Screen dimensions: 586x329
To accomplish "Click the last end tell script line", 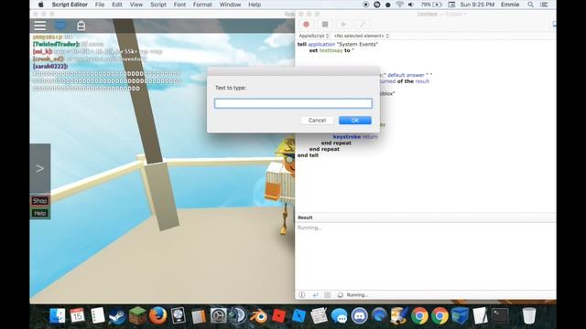I will click(x=308, y=155).
